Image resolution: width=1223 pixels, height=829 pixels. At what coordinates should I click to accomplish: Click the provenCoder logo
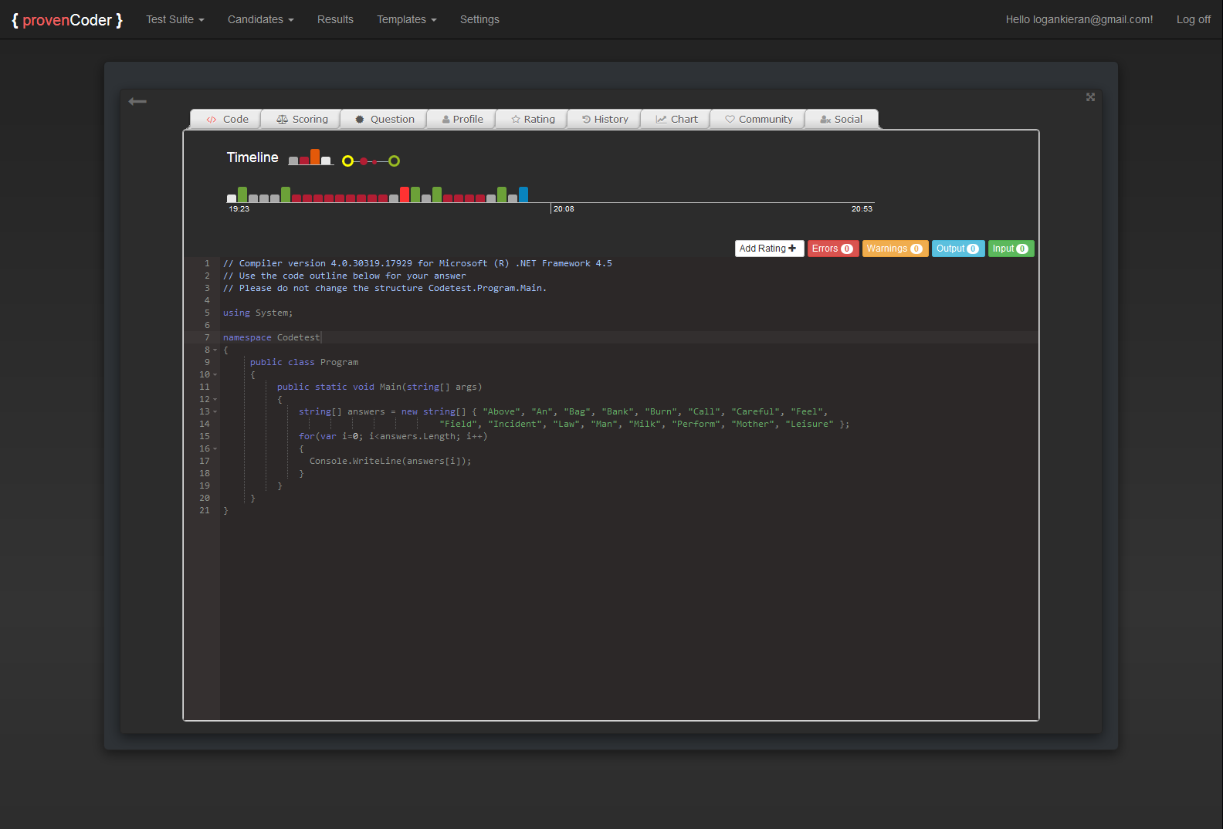point(67,20)
